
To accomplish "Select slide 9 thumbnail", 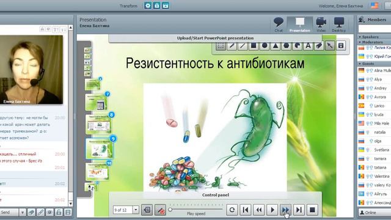I will point(99,148).
